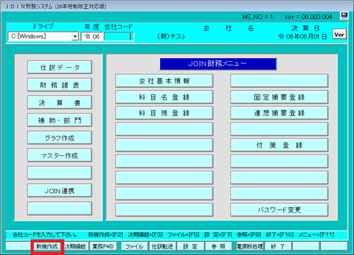Click 次期繰越 in the bottom bar
Image resolution: width=354 pixels, height=255 pixels.
point(75,246)
